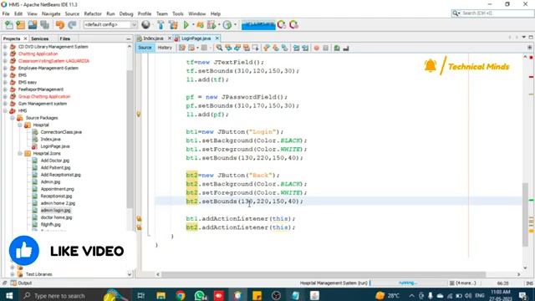Click the New Project toolbar icon

[20, 24]
